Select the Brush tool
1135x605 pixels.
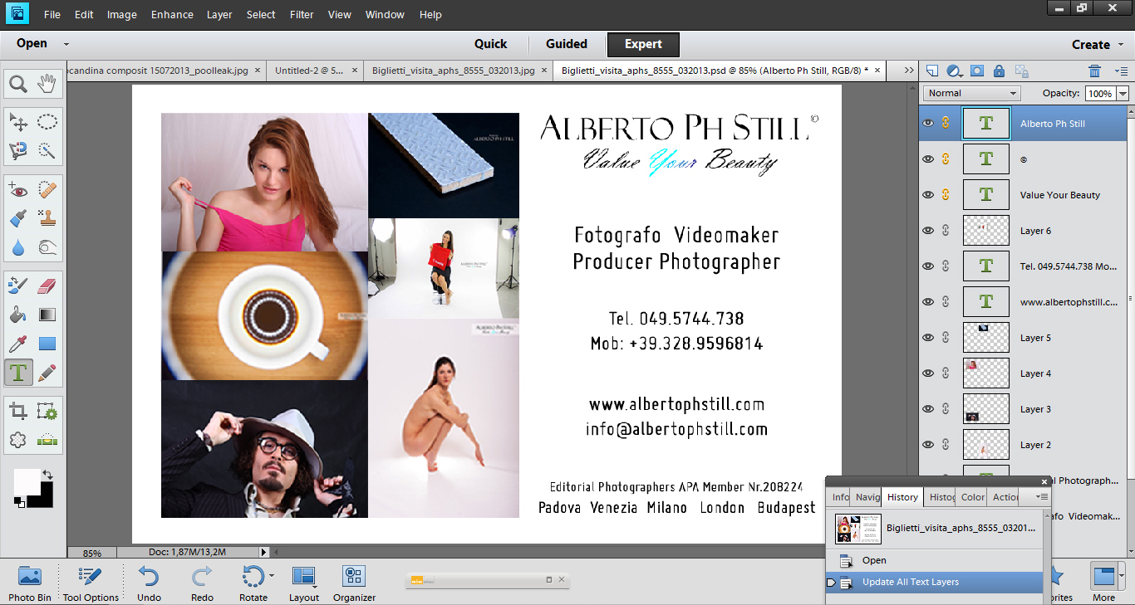pos(19,286)
